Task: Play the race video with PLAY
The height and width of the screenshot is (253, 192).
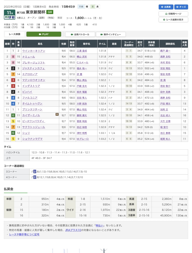Action: click(44, 34)
